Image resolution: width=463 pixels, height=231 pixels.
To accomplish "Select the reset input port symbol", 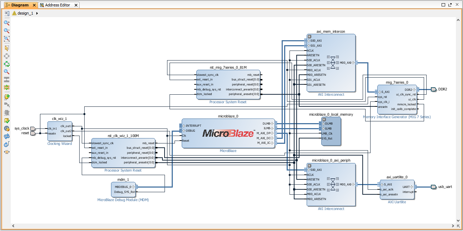I will 33,133.
